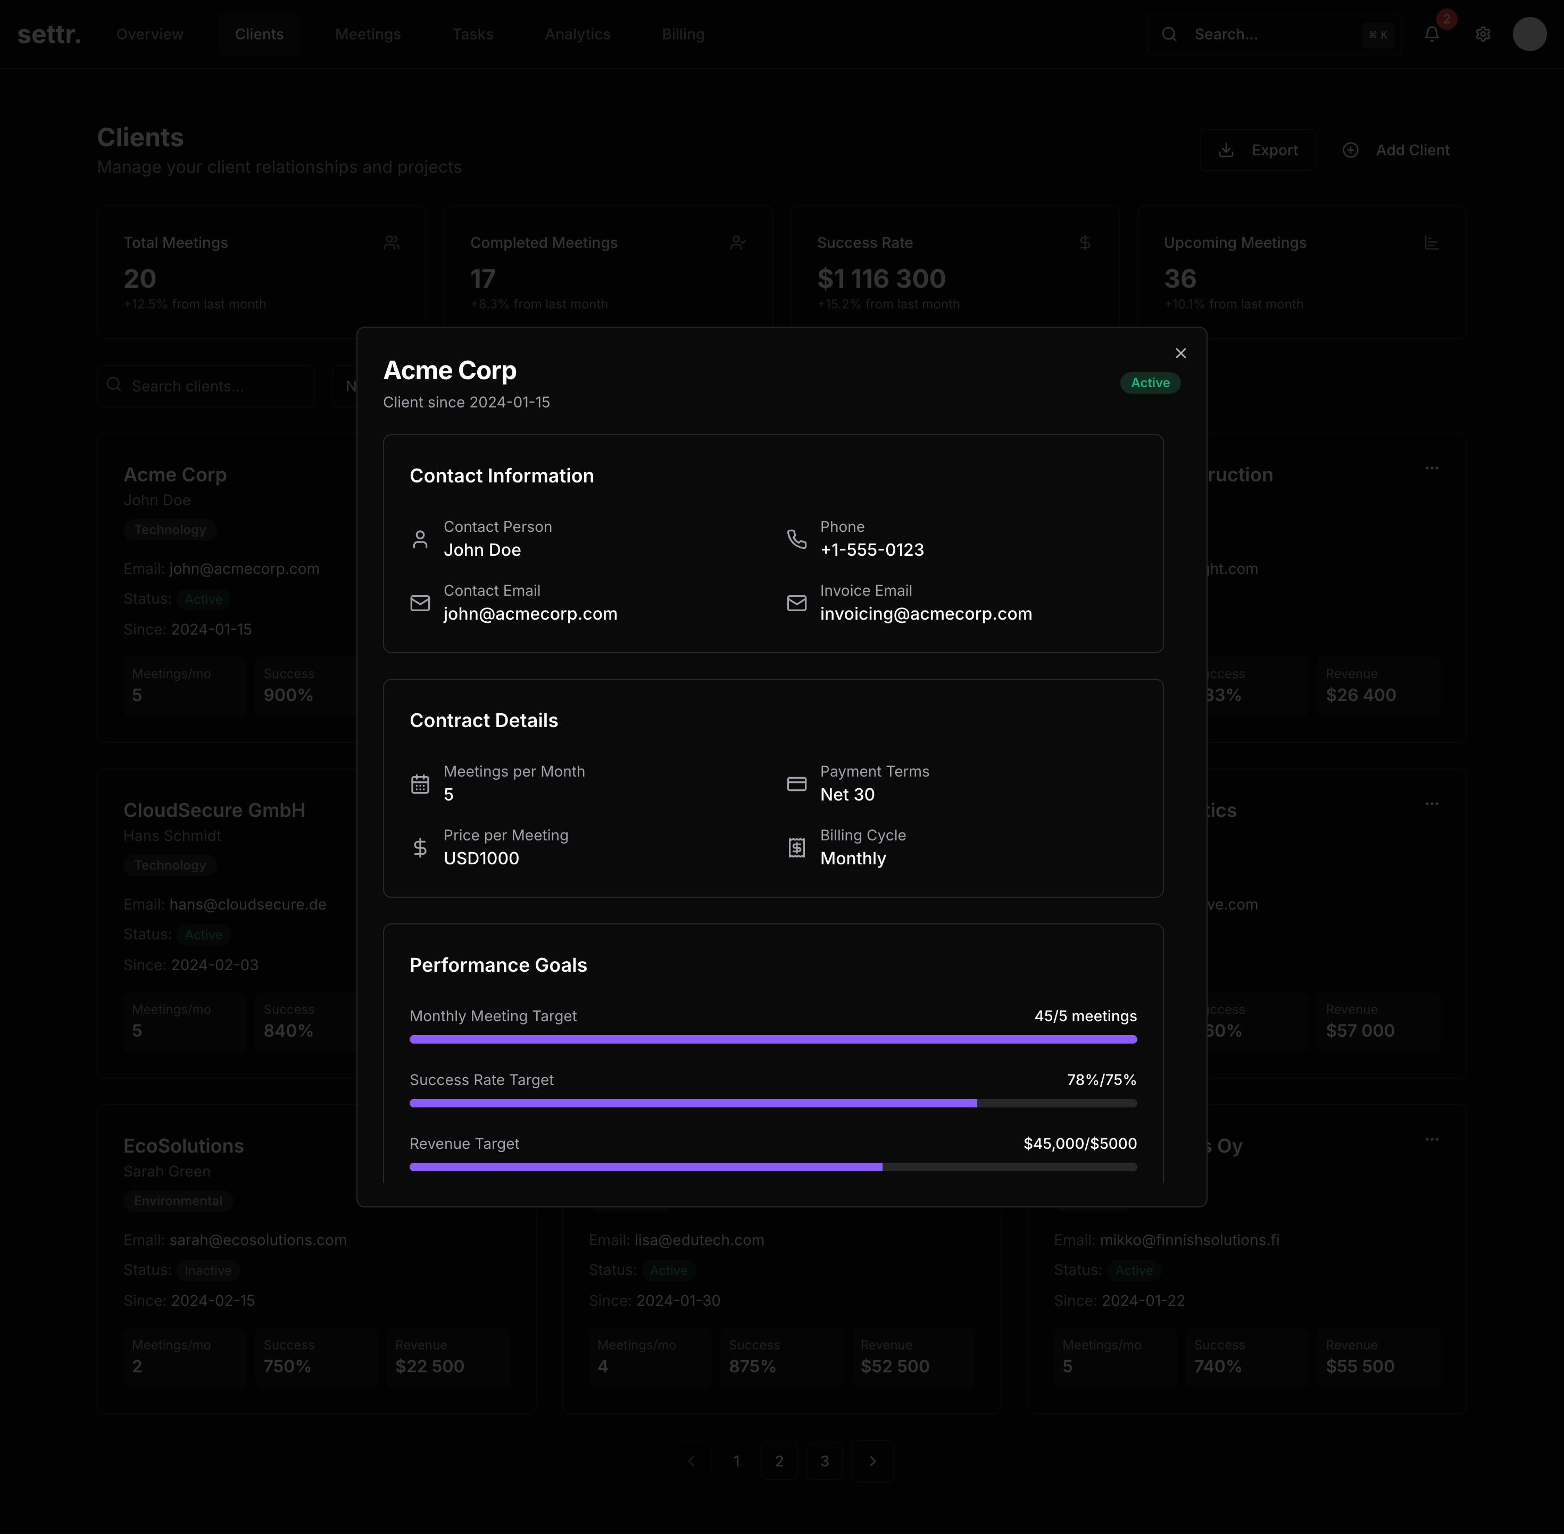
Task: Go to next page arrow
Action: coord(872,1461)
